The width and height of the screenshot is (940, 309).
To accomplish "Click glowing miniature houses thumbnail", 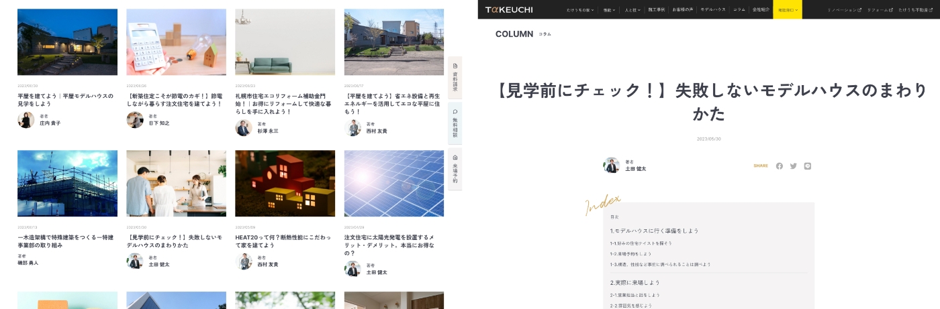I will [285, 183].
